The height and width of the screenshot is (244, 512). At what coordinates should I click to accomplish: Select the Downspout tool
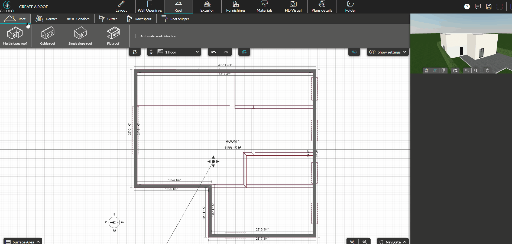(x=139, y=19)
